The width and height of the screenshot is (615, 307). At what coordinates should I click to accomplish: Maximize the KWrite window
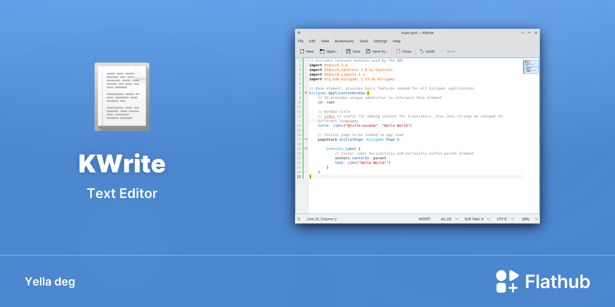tap(529, 33)
